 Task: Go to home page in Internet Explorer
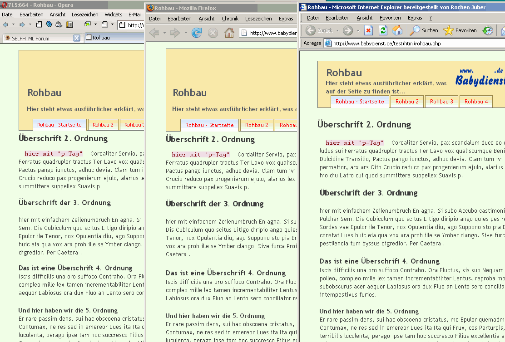(x=397, y=30)
